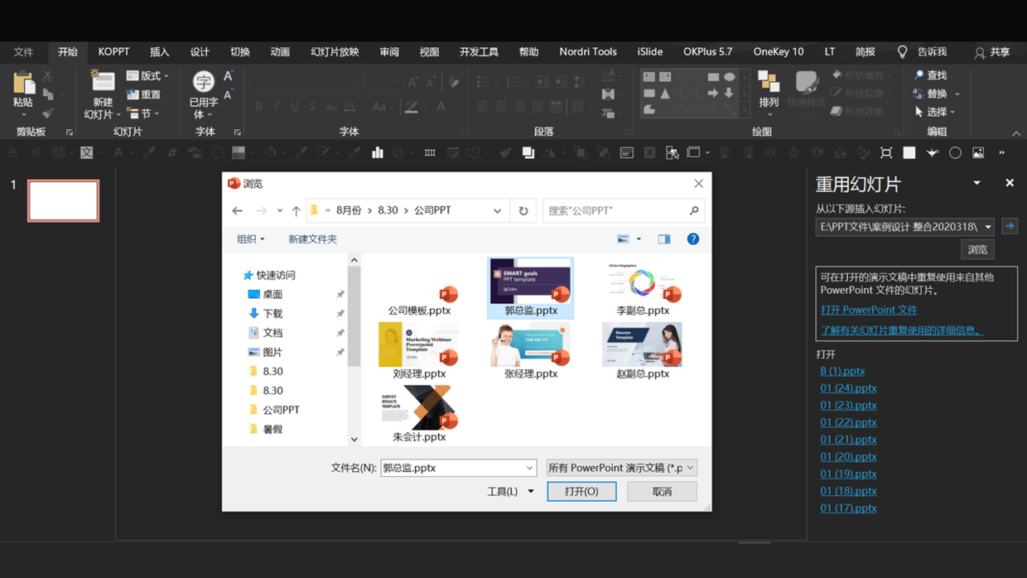Refresh the folder view
The width and height of the screenshot is (1027, 578).
pos(523,211)
